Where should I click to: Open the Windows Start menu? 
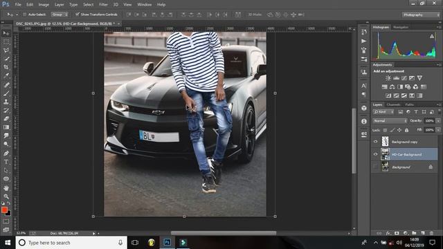(8, 243)
